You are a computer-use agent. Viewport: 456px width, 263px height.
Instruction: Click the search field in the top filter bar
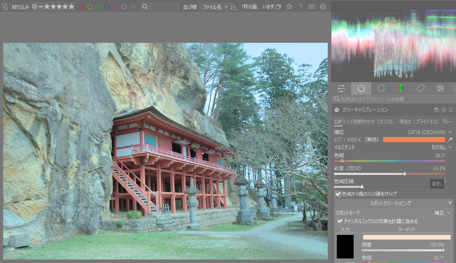click(x=161, y=7)
